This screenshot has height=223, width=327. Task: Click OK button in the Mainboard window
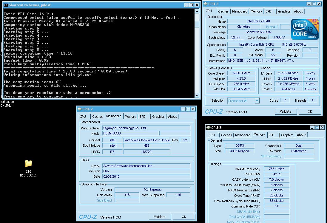coord(184,217)
